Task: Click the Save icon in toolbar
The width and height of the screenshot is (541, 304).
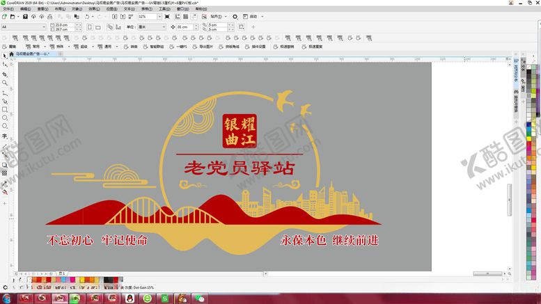Action: [x=25, y=16]
